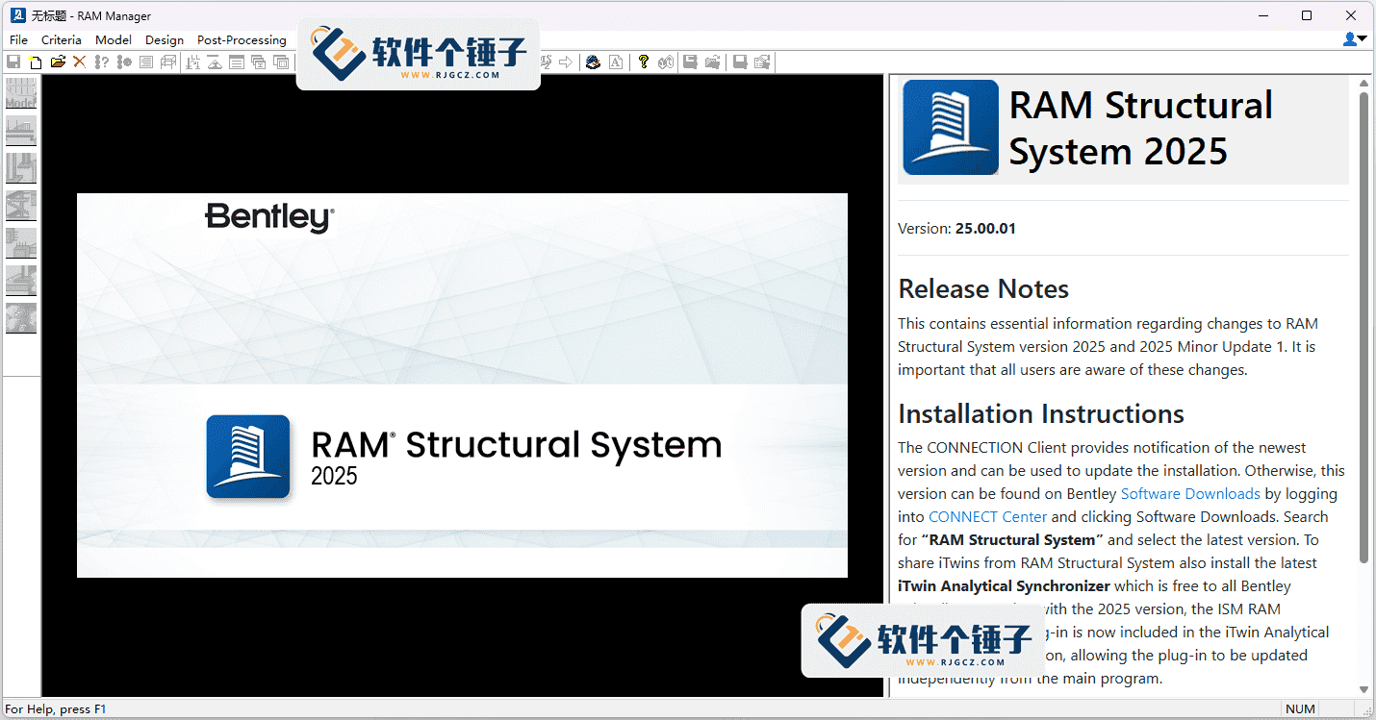Open the Post-Processing menu

(x=242, y=40)
